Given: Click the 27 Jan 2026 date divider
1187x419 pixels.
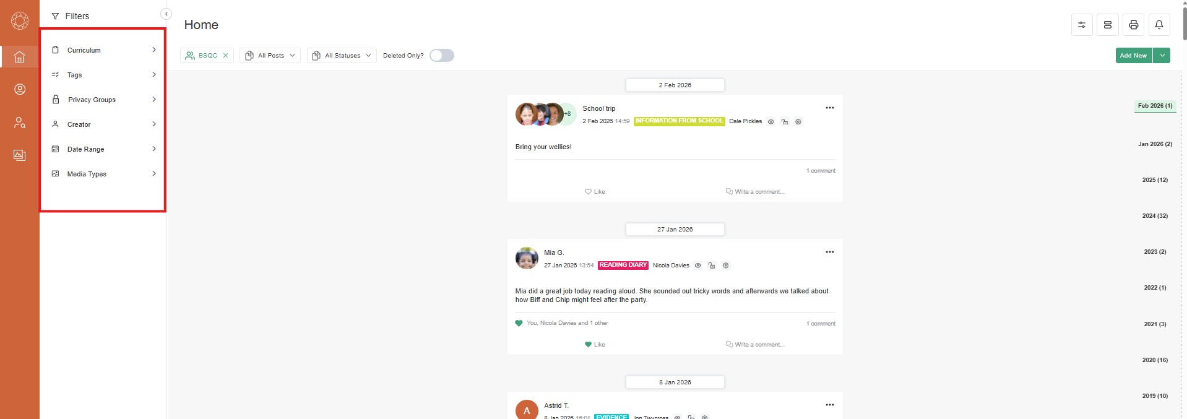Looking at the screenshot, I should 675,230.
